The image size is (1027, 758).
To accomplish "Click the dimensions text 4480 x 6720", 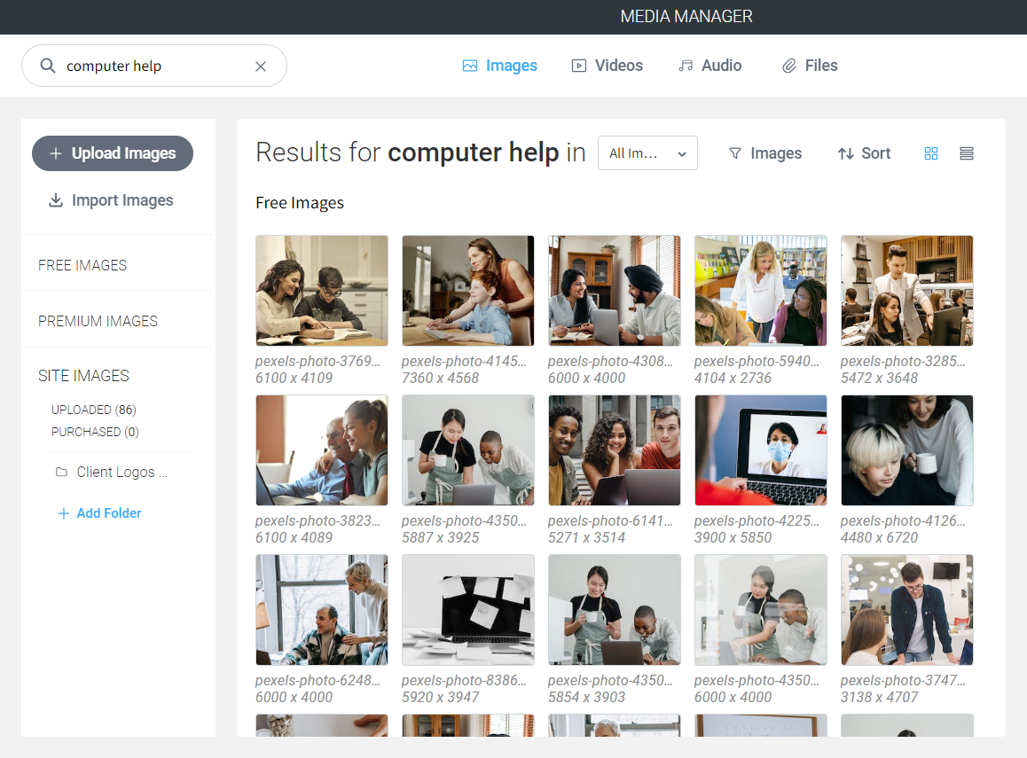I will click(x=880, y=537).
